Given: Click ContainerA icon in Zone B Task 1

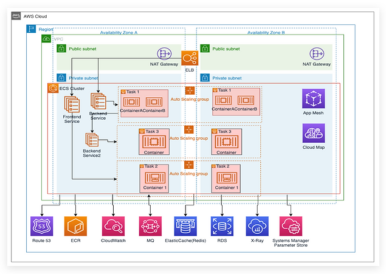Looking at the screenshot, I should coord(223,100).
